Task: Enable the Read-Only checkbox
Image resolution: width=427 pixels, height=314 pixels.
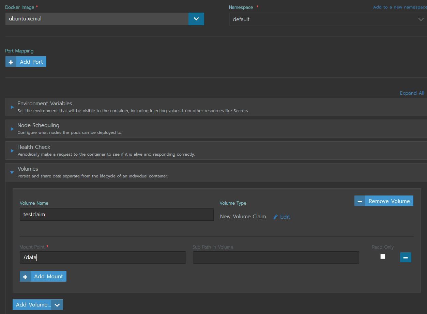Action: [x=382, y=256]
